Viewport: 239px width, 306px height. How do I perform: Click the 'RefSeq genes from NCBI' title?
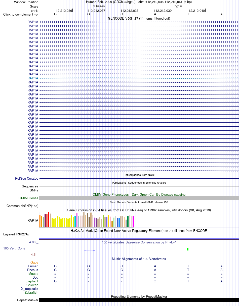(139, 175)
